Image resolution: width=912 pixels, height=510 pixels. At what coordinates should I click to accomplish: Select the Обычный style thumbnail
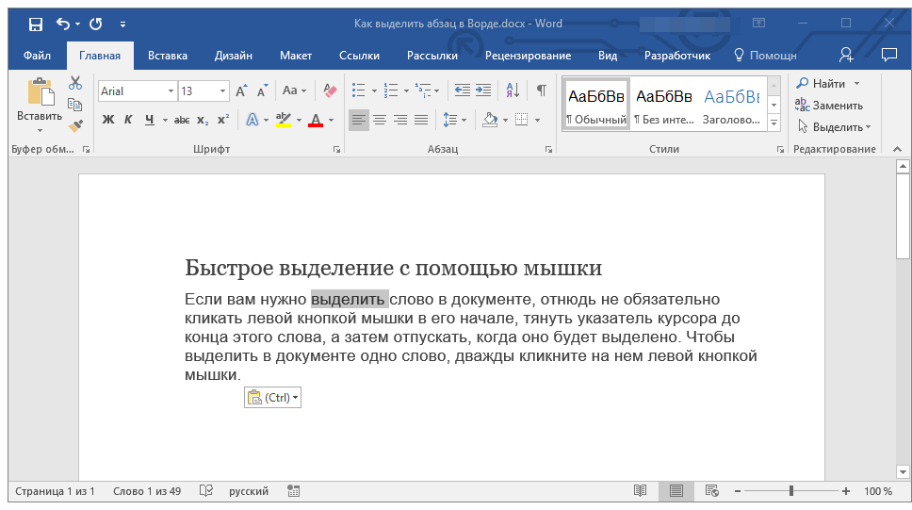tap(595, 103)
